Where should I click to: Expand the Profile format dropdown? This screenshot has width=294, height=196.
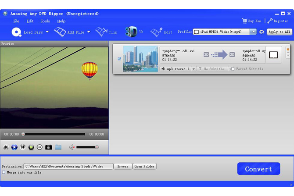pyautogui.click(x=253, y=32)
